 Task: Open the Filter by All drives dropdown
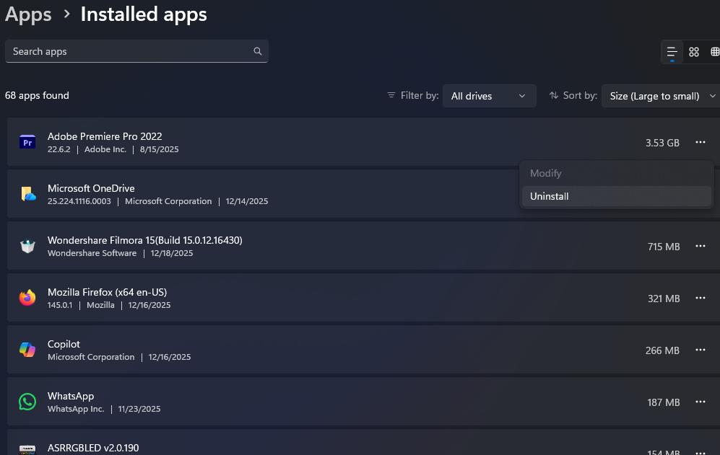tap(489, 96)
